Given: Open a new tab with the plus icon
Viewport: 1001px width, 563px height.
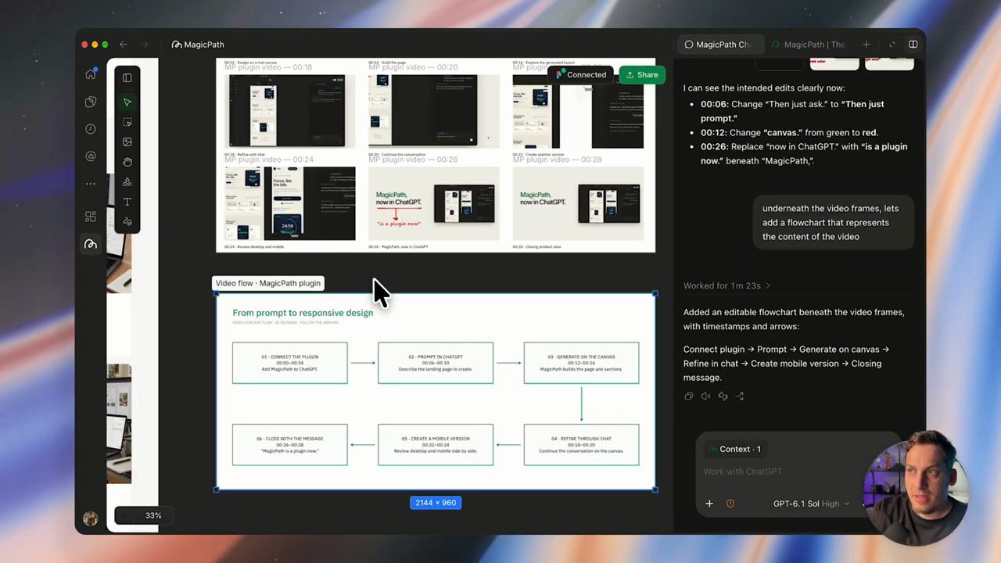Looking at the screenshot, I should click(866, 45).
